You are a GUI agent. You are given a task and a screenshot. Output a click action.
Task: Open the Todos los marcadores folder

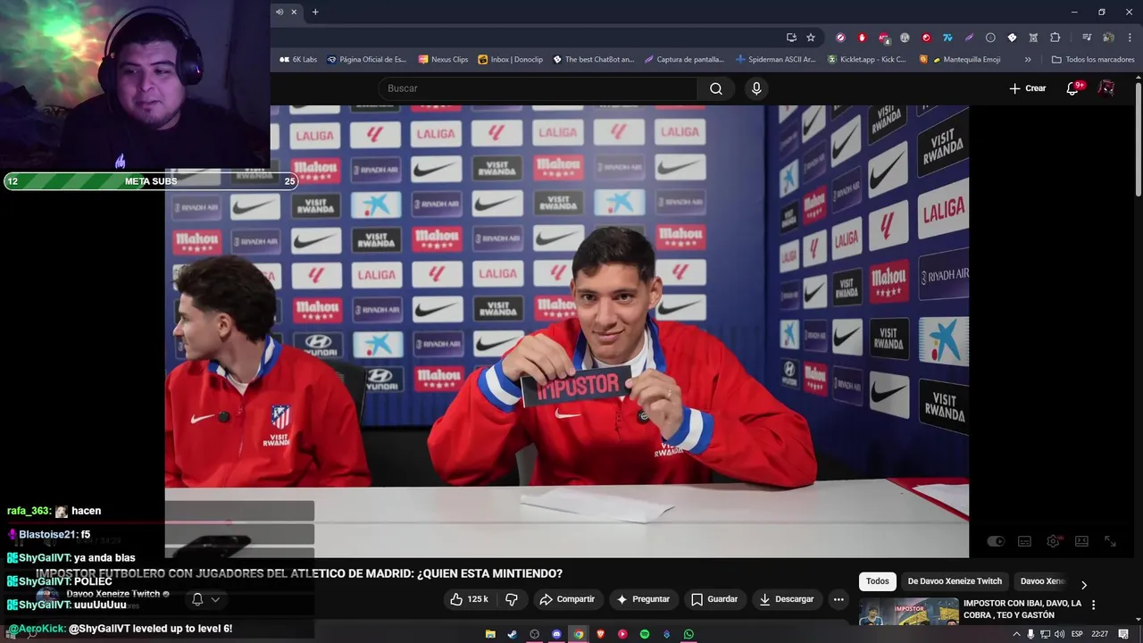tap(1093, 60)
